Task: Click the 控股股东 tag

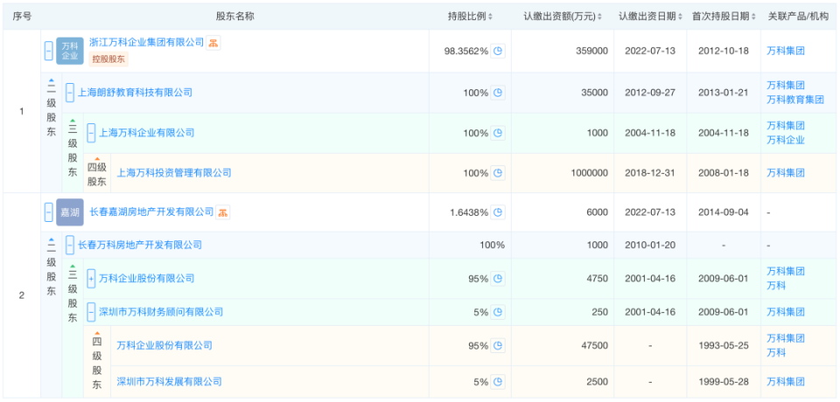Action: pyautogui.click(x=108, y=60)
